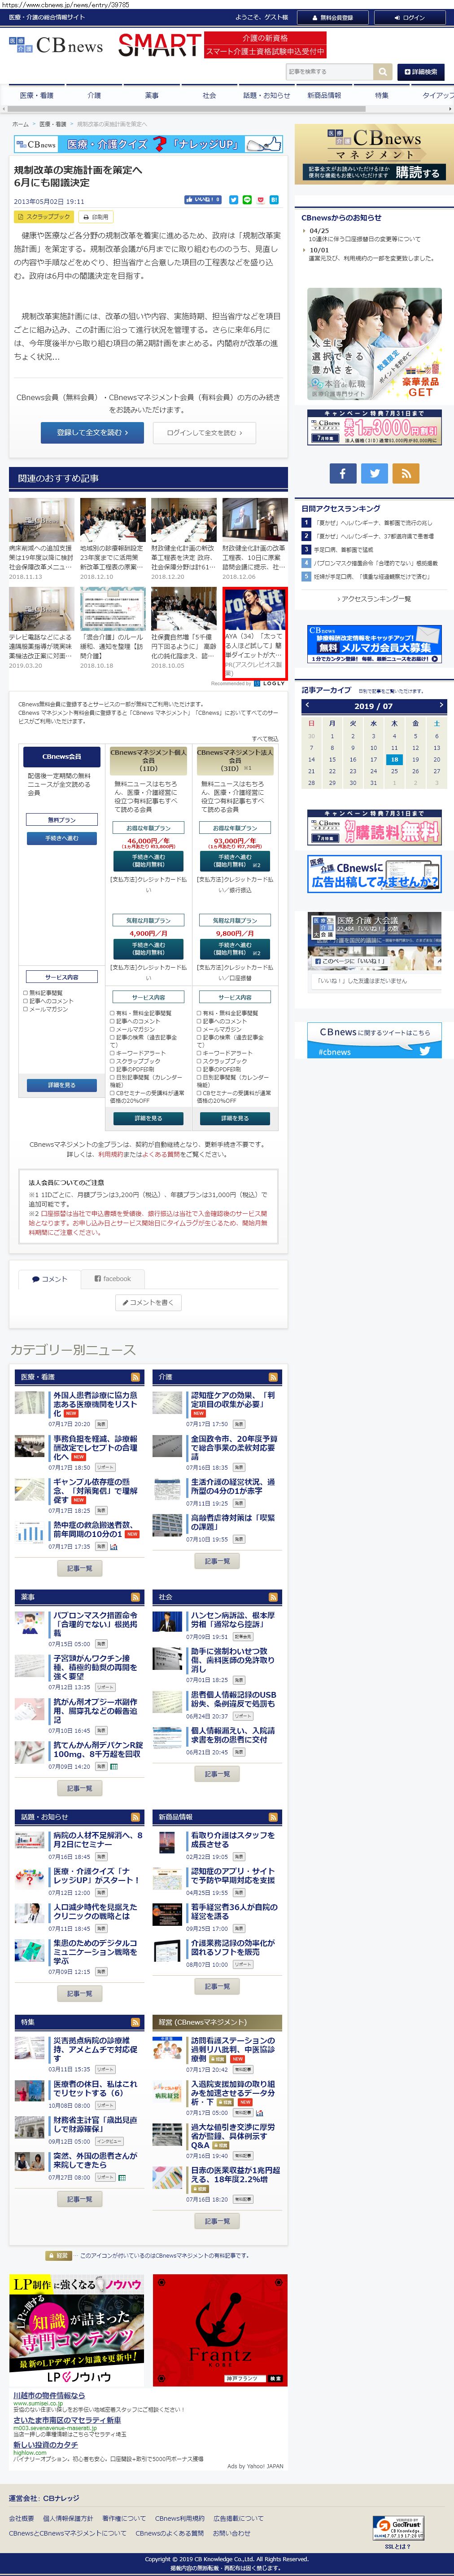Click the facebook comments tab

(112, 1278)
